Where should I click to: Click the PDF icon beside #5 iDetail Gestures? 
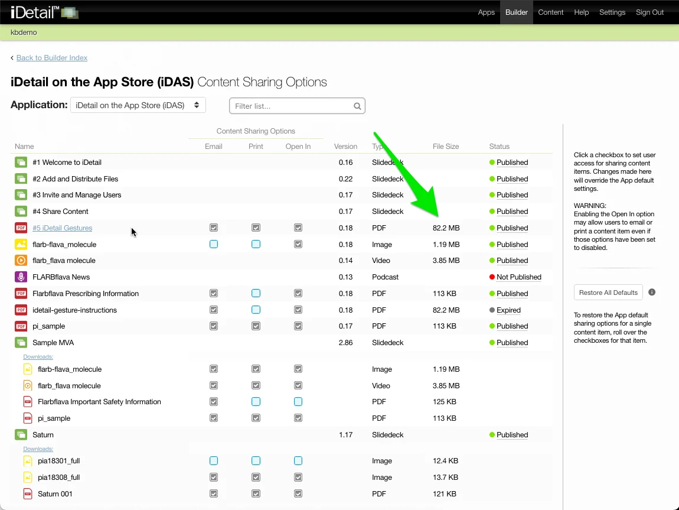(x=21, y=228)
